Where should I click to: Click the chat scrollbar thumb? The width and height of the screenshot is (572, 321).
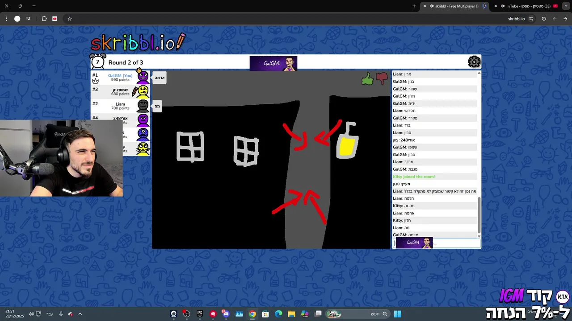(479, 214)
